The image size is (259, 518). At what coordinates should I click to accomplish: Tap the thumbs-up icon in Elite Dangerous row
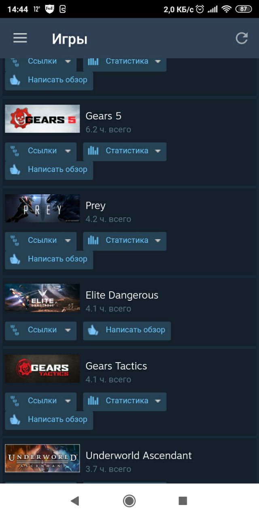click(93, 330)
